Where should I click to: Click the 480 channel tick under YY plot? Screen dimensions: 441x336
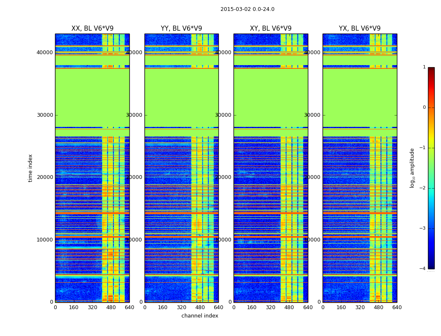[200, 307]
